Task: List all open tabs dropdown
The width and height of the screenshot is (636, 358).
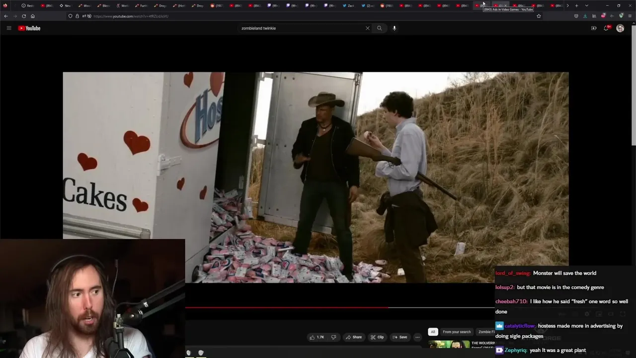Action: tap(587, 5)
